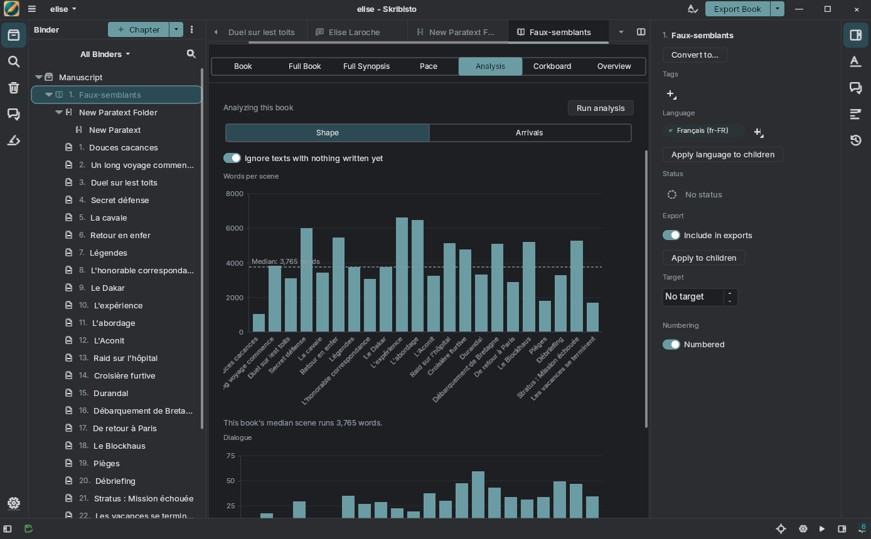The image size is (871, 539).
Task: Click the play icon in status bar
Action: click(x=822, y=529)
